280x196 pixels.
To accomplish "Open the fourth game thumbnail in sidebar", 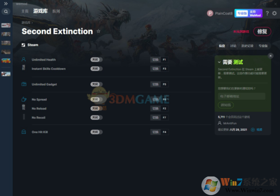I will click(x=6, y=52).
